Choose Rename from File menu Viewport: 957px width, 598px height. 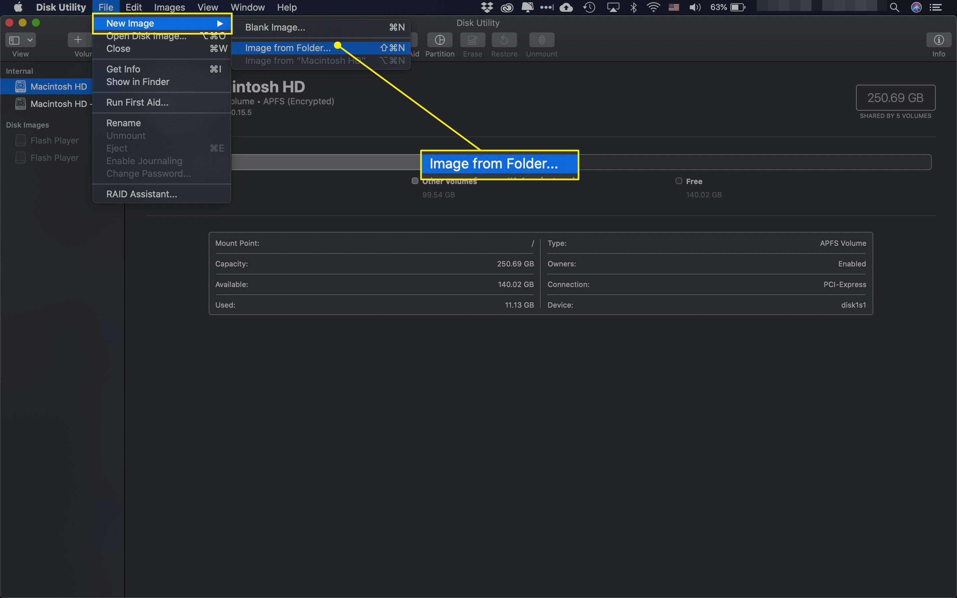(162, 123)
